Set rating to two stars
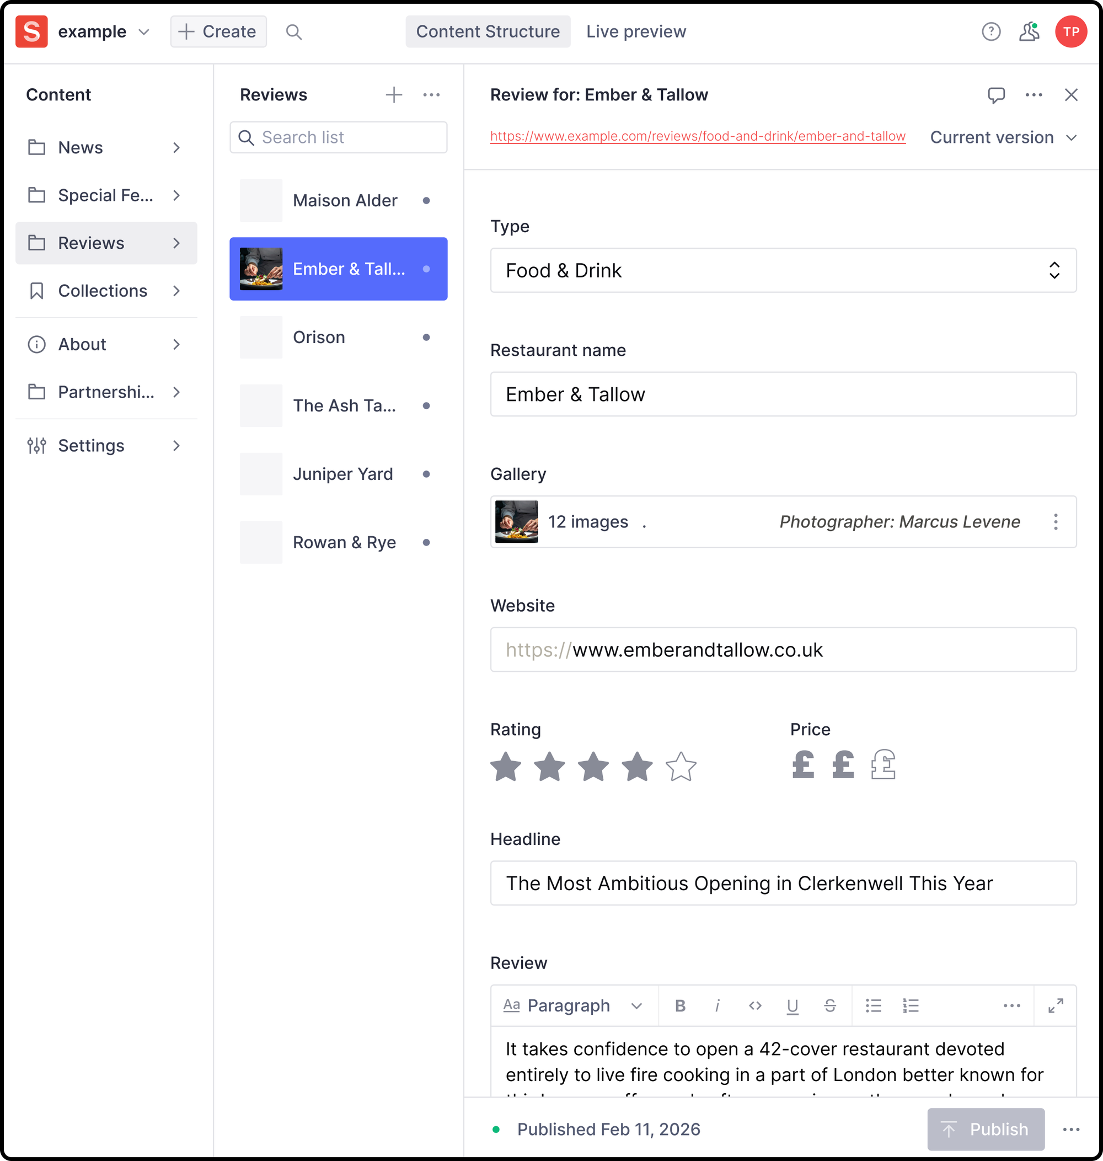Viewport: 1103px width, 1161px height. pyautogui.click(x=549, y=767)
